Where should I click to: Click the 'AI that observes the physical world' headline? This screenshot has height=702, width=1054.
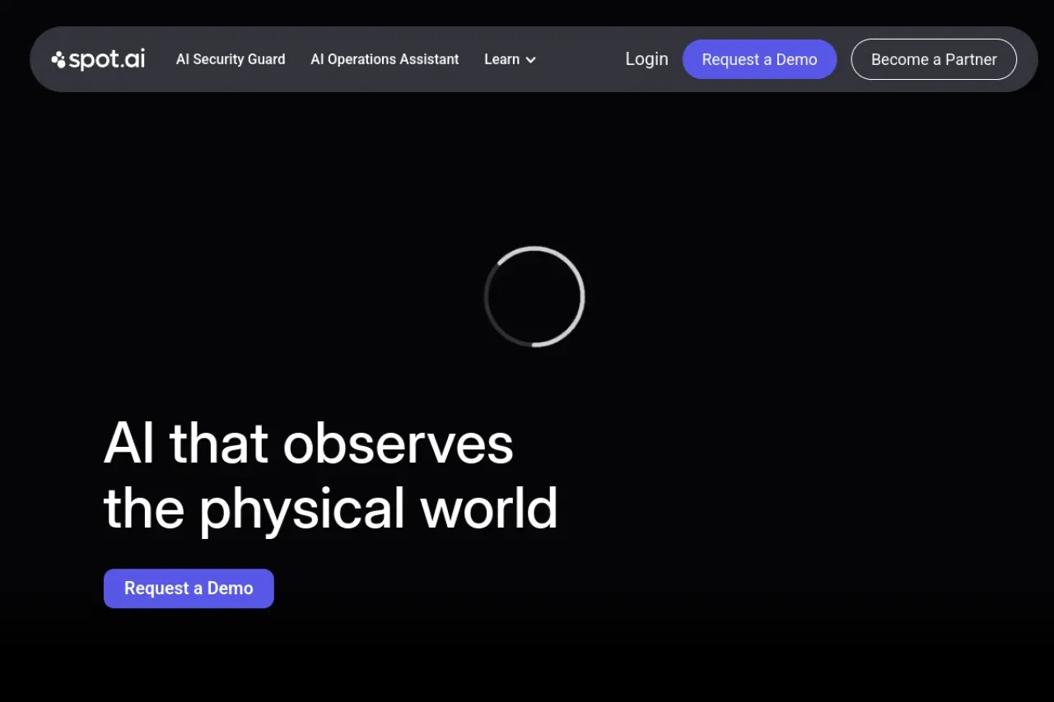coord(331,476)
